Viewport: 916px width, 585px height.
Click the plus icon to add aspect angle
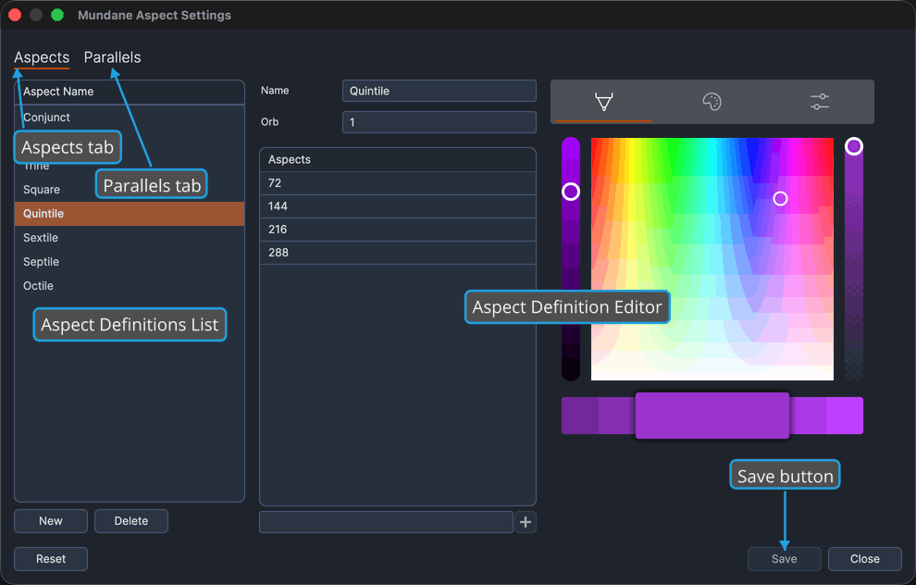526,522
